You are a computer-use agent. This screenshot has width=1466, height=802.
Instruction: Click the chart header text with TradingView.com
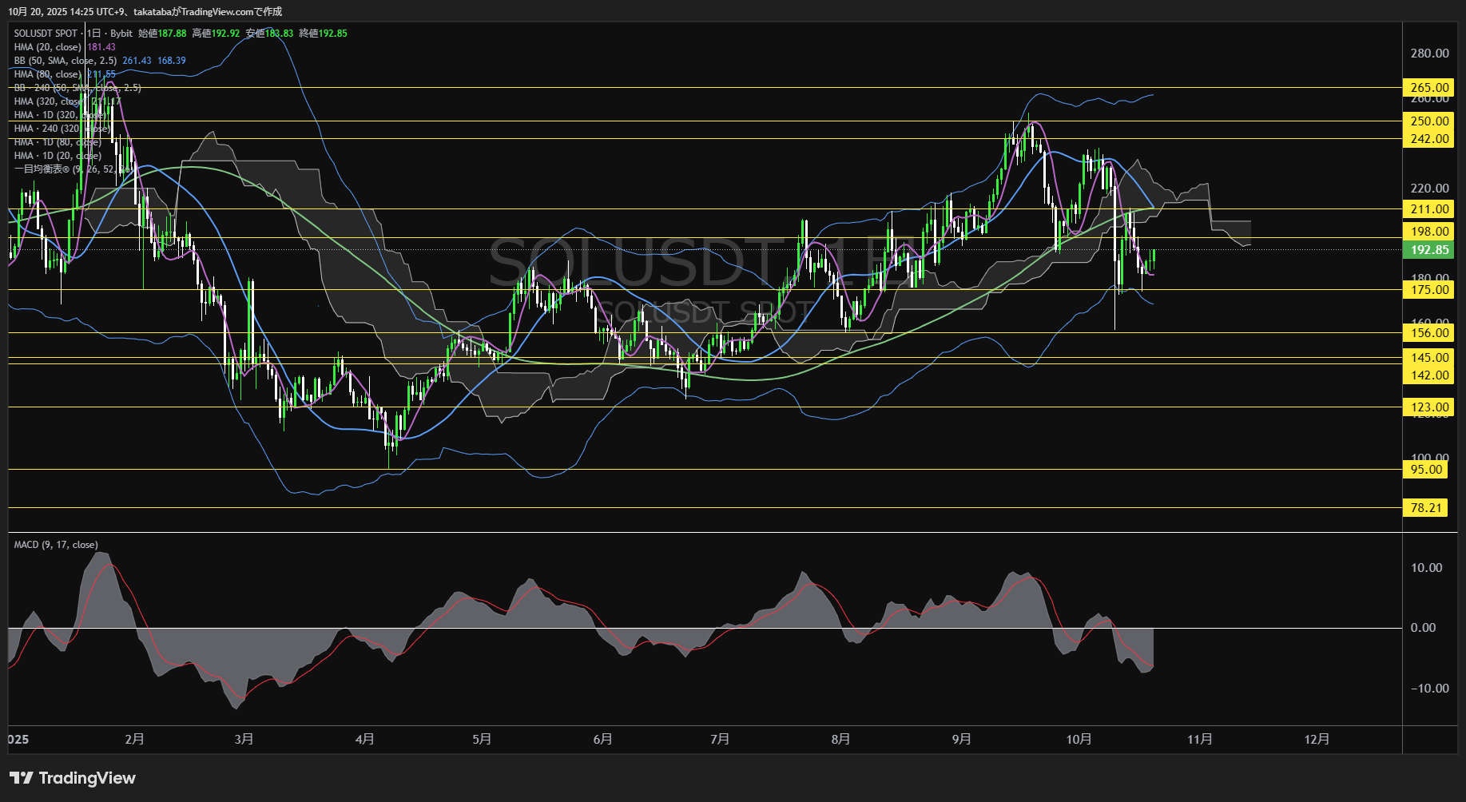[x=145, y=11]
